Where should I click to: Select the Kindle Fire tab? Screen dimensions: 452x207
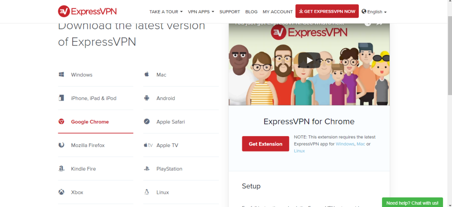(95, 169)
